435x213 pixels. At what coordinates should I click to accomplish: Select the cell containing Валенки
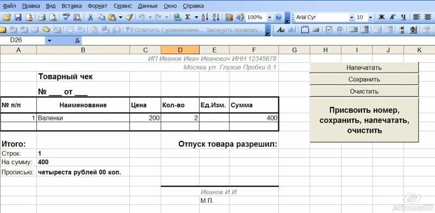[83, 118]
